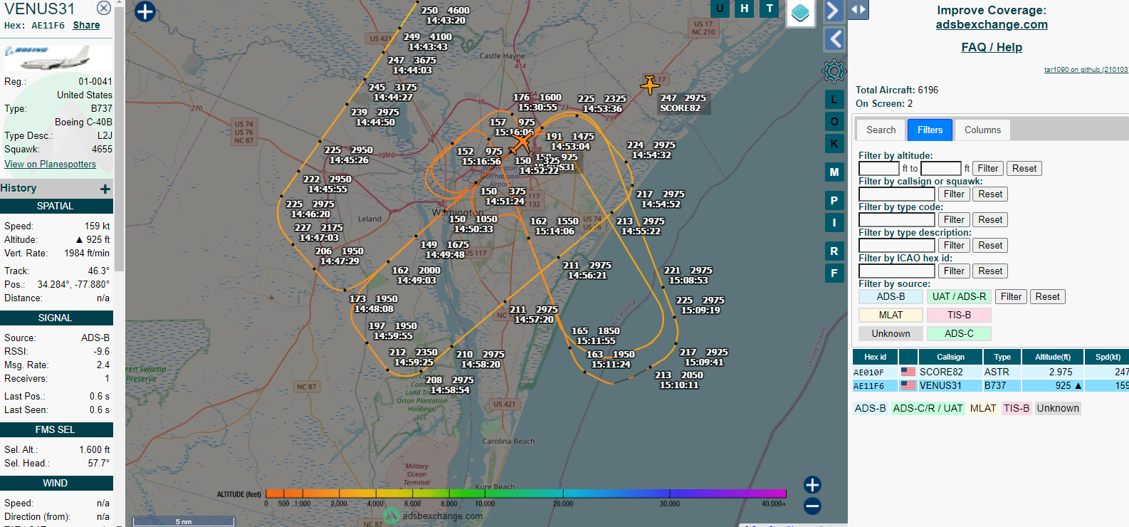Open the map layers selector icon

[800, 13]
